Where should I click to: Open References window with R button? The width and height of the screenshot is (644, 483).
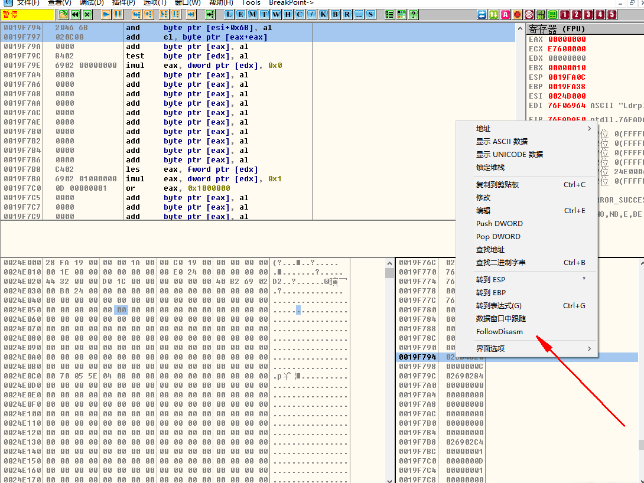[347, 15]
